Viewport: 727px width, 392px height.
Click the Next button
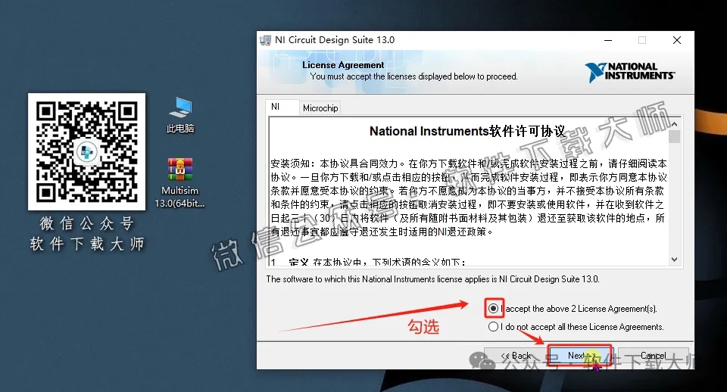579,356
